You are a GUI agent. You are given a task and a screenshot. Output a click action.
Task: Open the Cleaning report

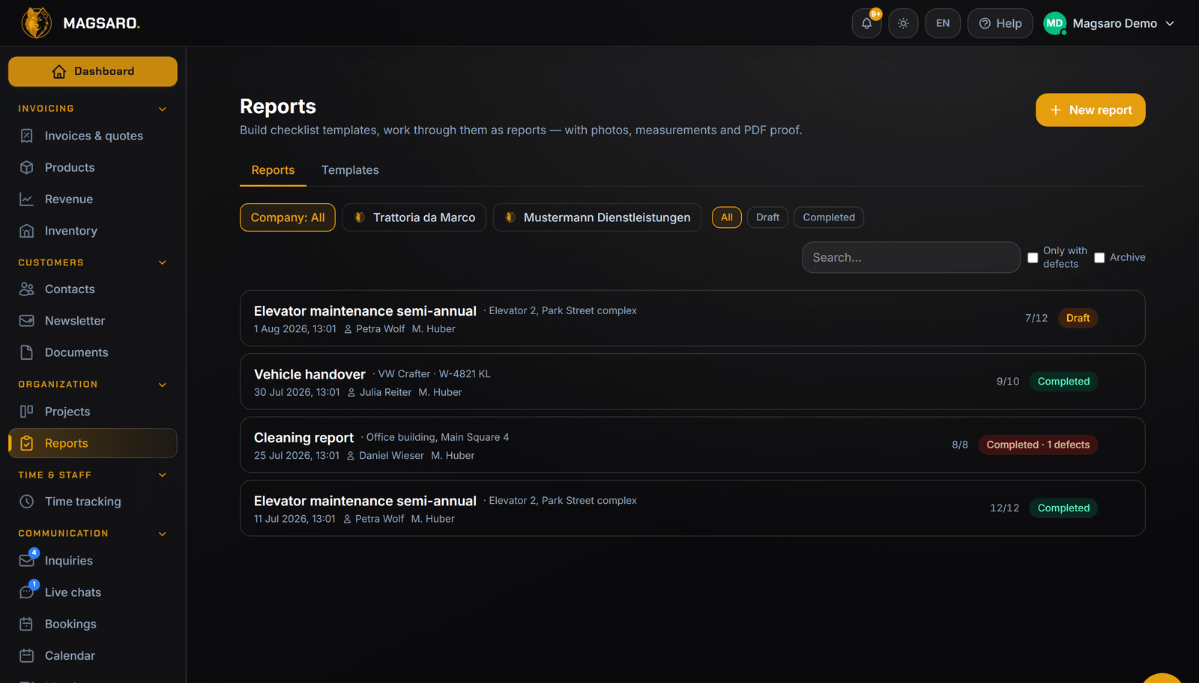click(x=692, y=445)
